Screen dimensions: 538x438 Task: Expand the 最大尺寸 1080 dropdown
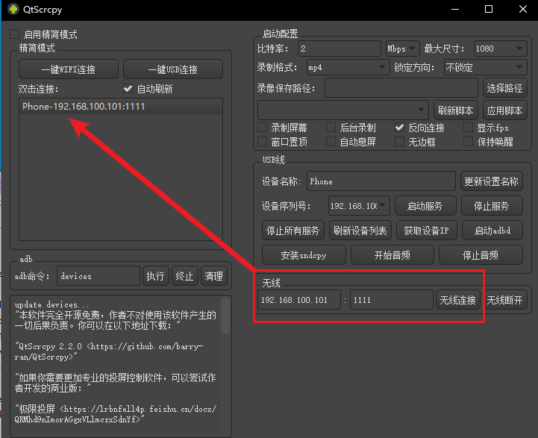[499, 49]
